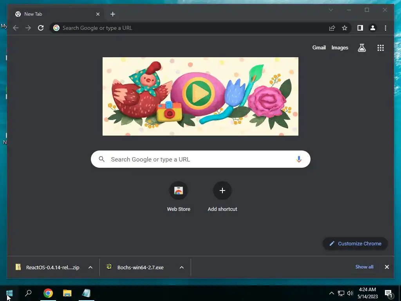Show all downloads
Viewport: 401px width, 301px height.
coord(364,267)
